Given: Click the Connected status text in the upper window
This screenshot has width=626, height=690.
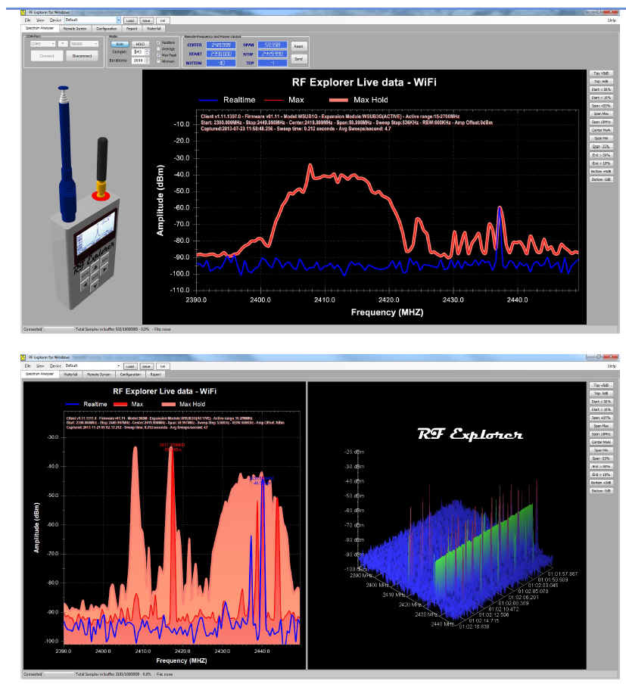Looking at the screenshot, I should (x=33, y=329).
